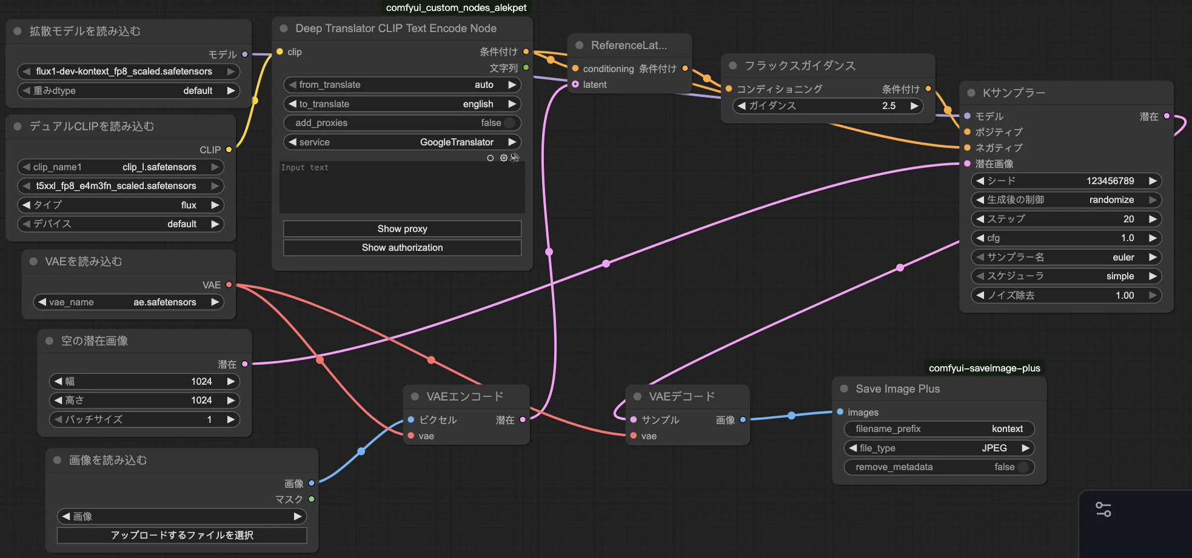Click the アップロードするファイルを選択 button
The image size is (1192, 558).
coord(182,536)
